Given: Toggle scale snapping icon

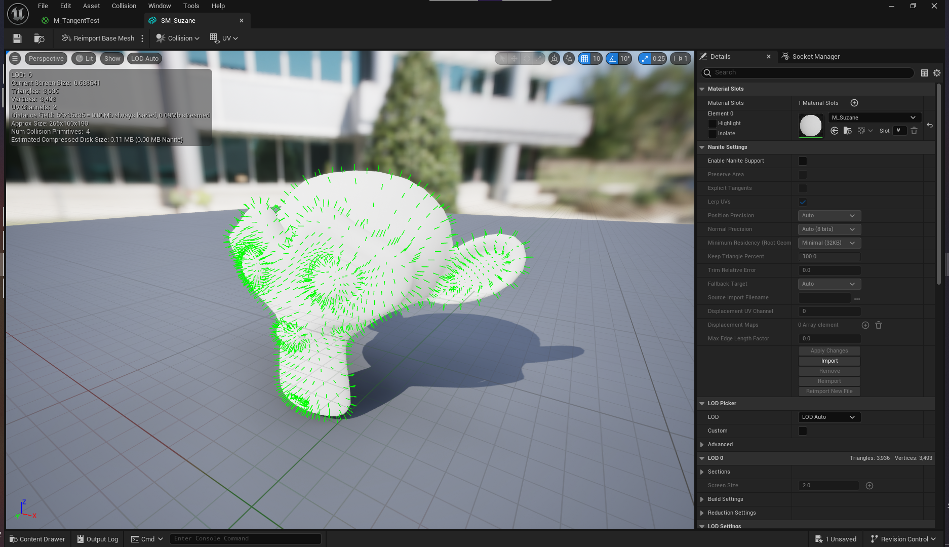Looking at the screenshot, I should tap(645, 59).
